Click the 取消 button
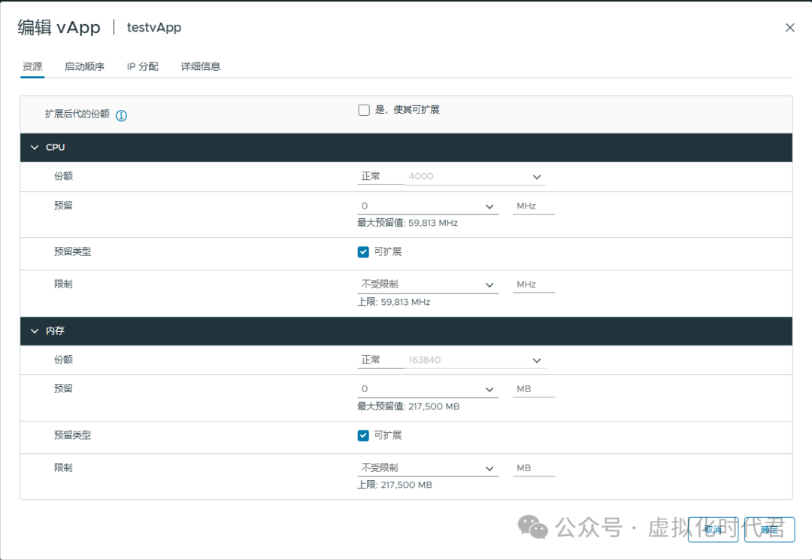Viewport: 812px width, 560px height. (713, 529)
